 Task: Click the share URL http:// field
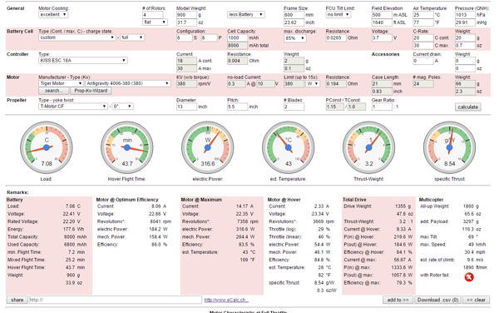coord(116,300)
